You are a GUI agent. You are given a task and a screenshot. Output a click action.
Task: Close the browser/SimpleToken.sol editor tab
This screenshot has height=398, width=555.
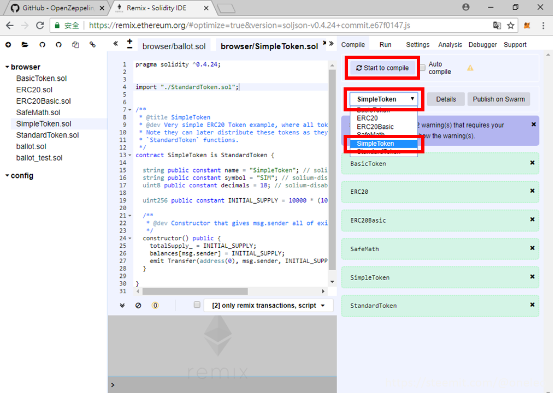[x=324, y=43]
